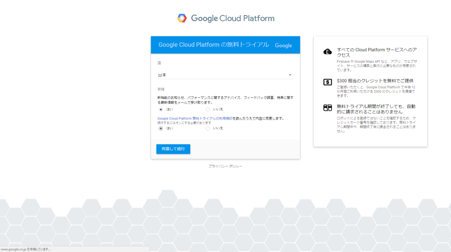
Task: Click the 国 field label
Action: tap(159, 63)
